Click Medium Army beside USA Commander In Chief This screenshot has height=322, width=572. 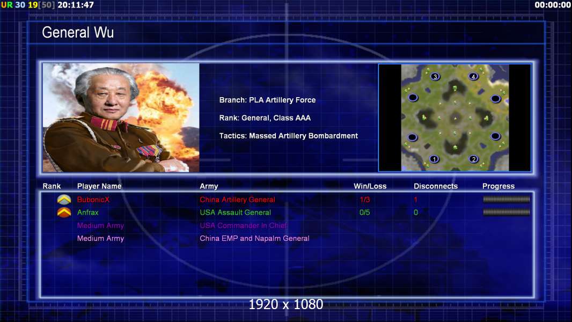coord(101,225)
